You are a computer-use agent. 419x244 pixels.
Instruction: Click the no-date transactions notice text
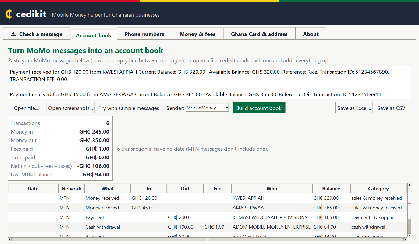[x=192, y=149]
